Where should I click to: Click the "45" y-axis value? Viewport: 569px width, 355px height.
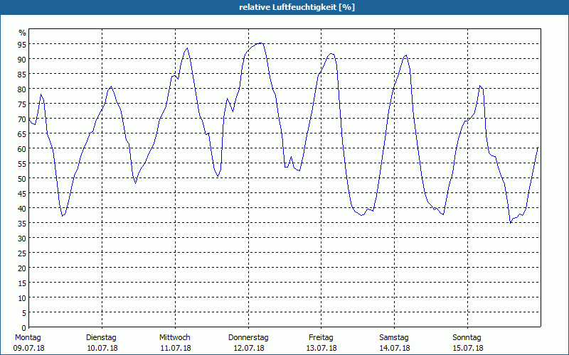pos(22,193)
